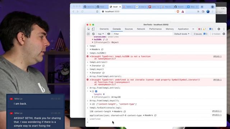Image resolution: width=230 pixels, height=129 pixels.
Task: Click the Brave Rewards triangle icon
Action: pyautogui.click(x=183, y=11)
